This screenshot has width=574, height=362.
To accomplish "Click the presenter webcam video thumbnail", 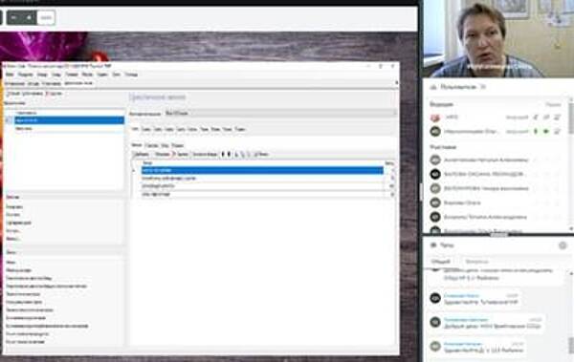I will pyautogui.click(x=497, y=38).
